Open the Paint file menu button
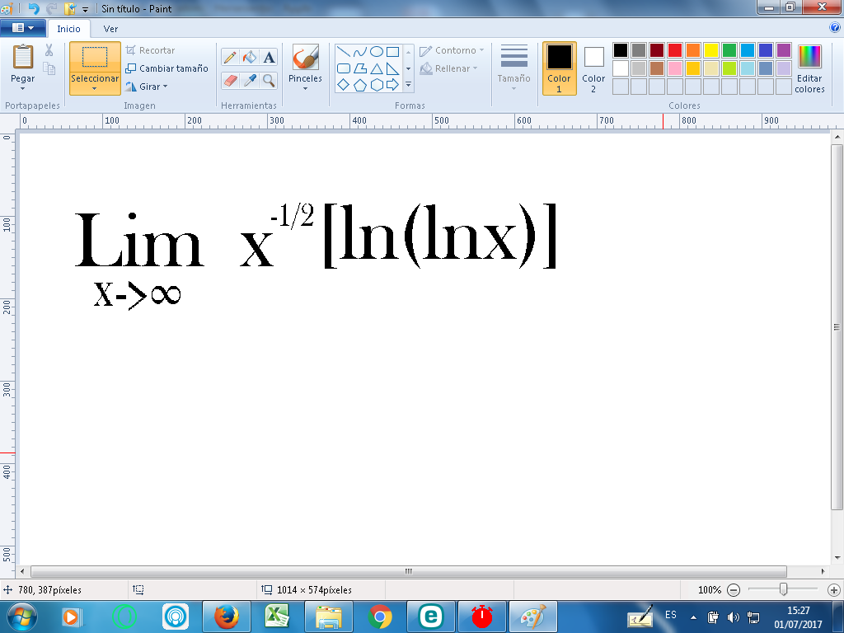 pos(22,28)
